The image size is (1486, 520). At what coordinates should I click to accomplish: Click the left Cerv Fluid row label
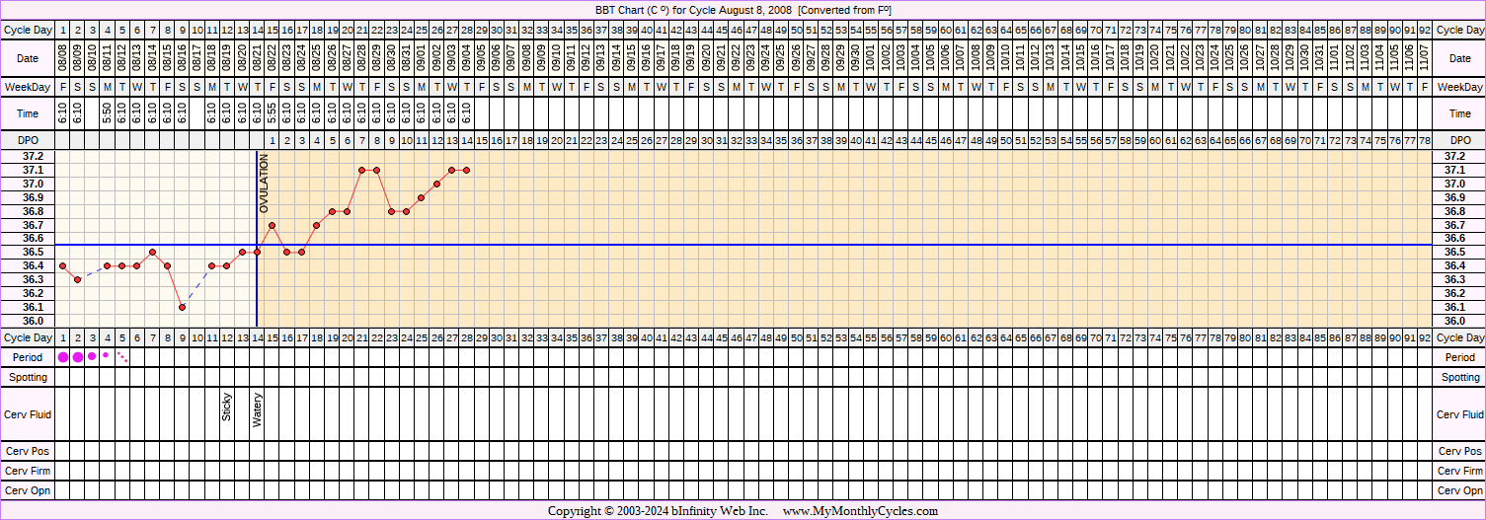point(28,415)
